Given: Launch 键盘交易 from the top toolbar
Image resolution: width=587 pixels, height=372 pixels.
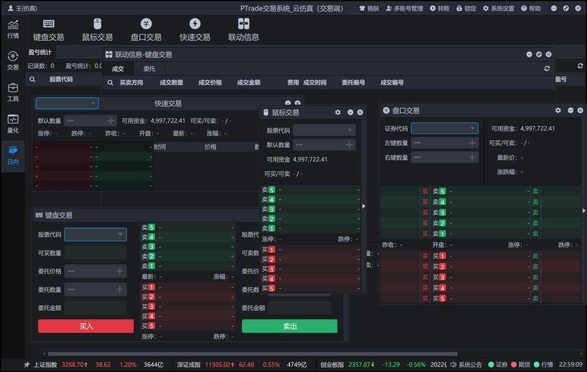Looking at the screenshot, I should pyautogui.click(x=48, y=29).
